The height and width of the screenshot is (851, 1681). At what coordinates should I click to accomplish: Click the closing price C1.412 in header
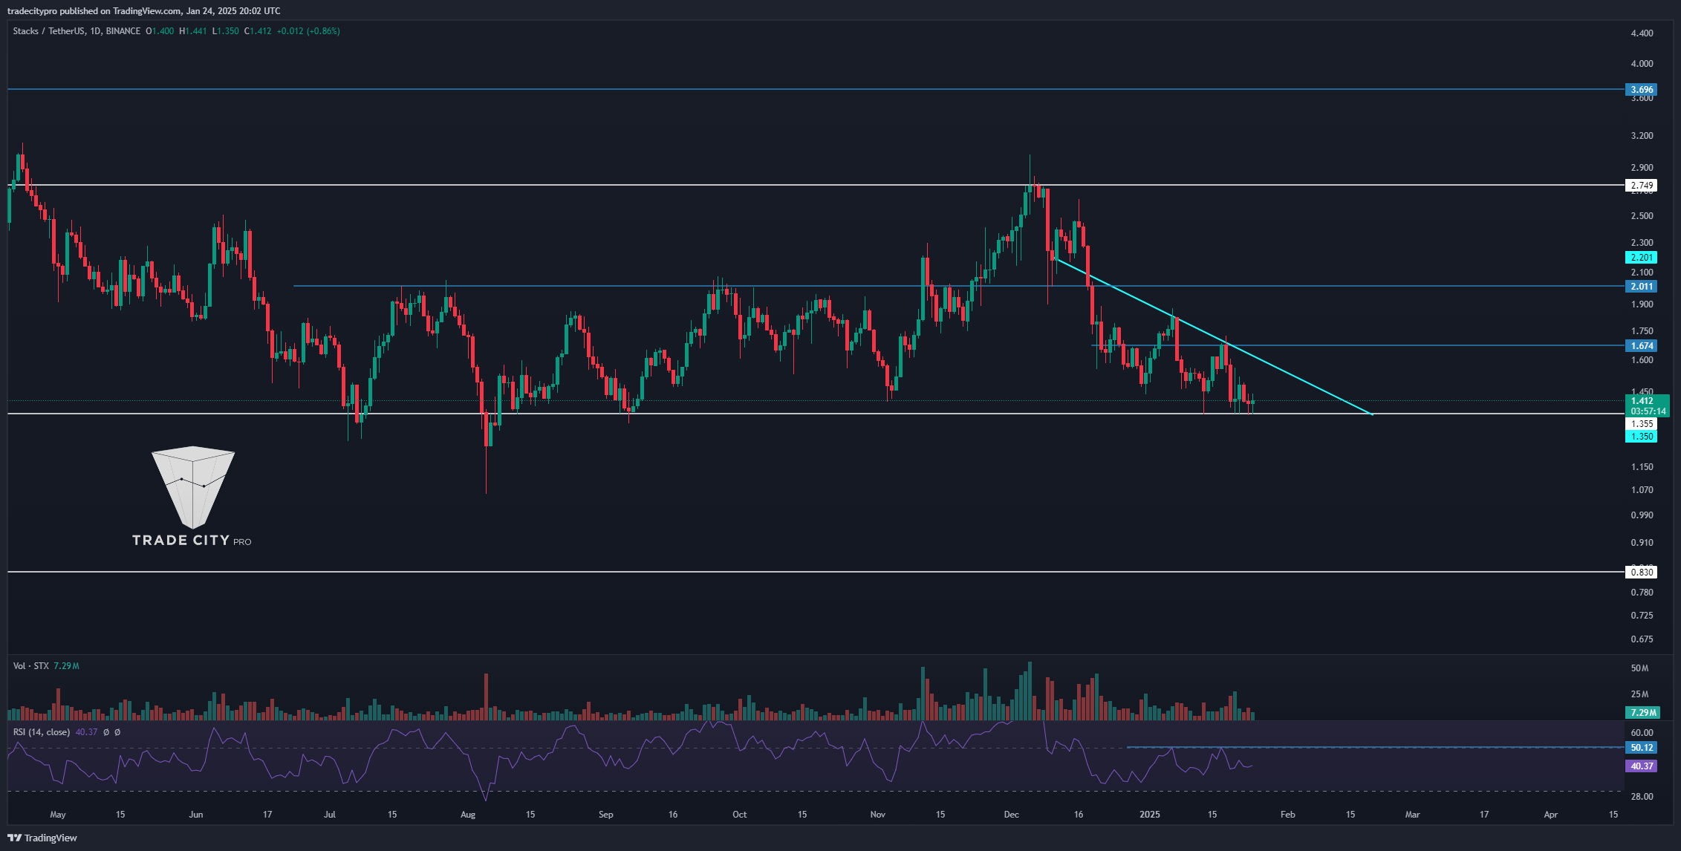258,31
